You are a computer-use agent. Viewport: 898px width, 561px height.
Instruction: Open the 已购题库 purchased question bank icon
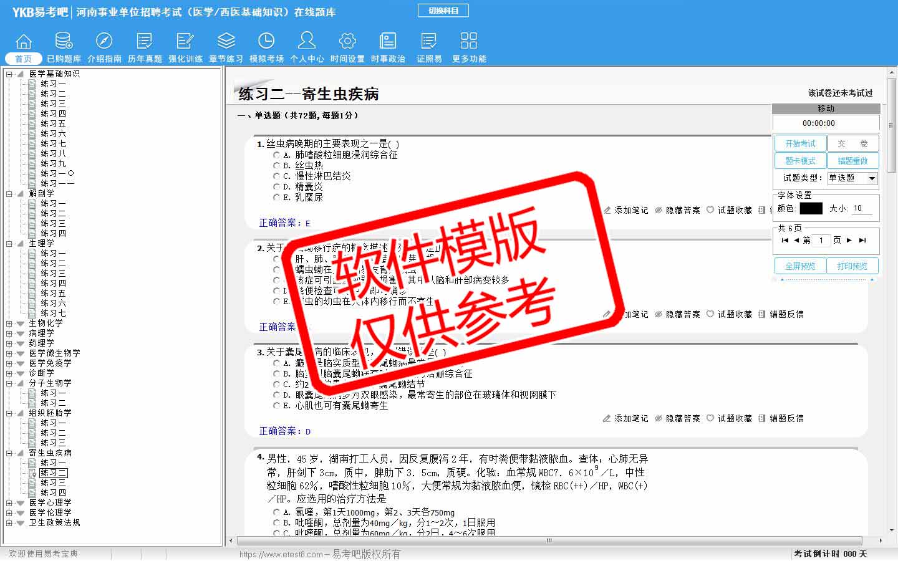[x=64, y=42]
